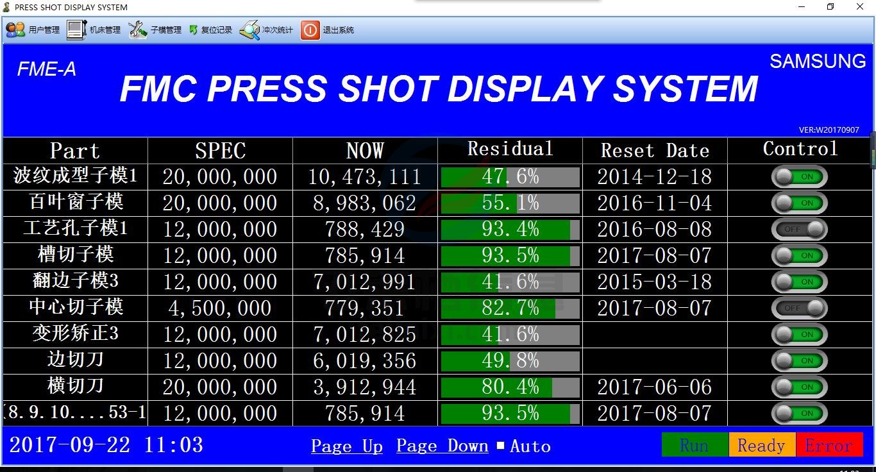Toggle control switch for 横切刀
This screenshot has width=876, height=472.
[x=799, y=387]
